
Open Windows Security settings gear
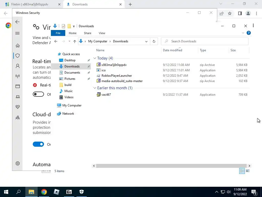point(18,163)
